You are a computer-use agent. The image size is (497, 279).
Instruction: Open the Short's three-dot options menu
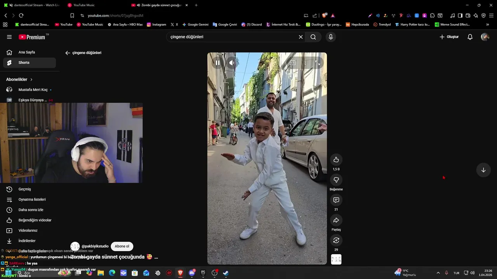(x=305, y=63)
